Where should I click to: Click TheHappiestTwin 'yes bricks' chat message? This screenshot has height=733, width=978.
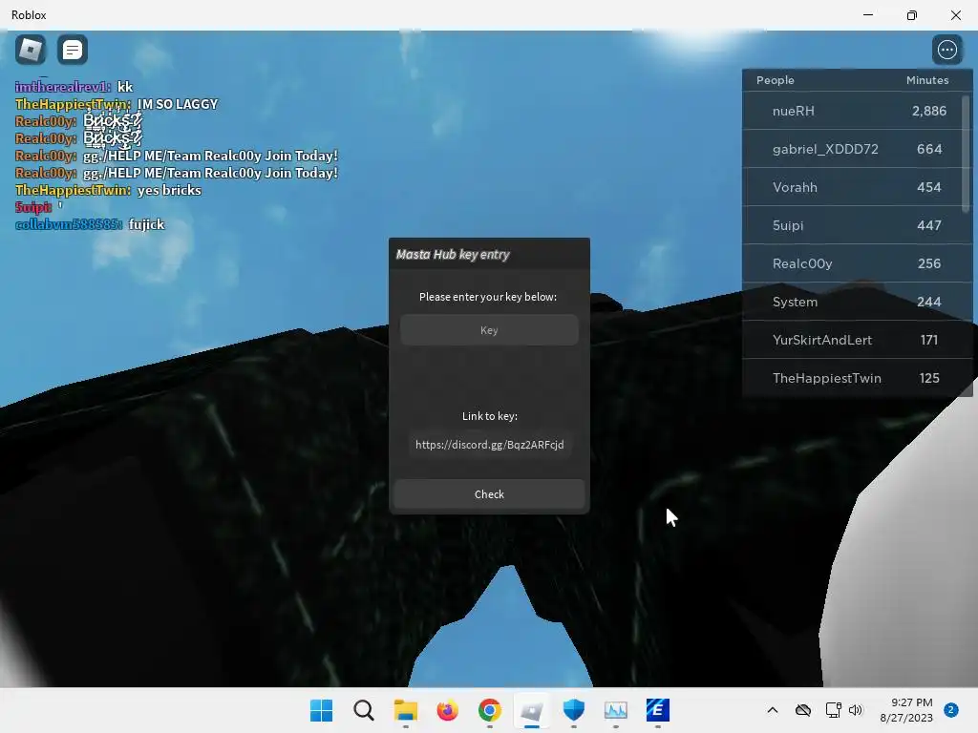(x=108, y=190)
